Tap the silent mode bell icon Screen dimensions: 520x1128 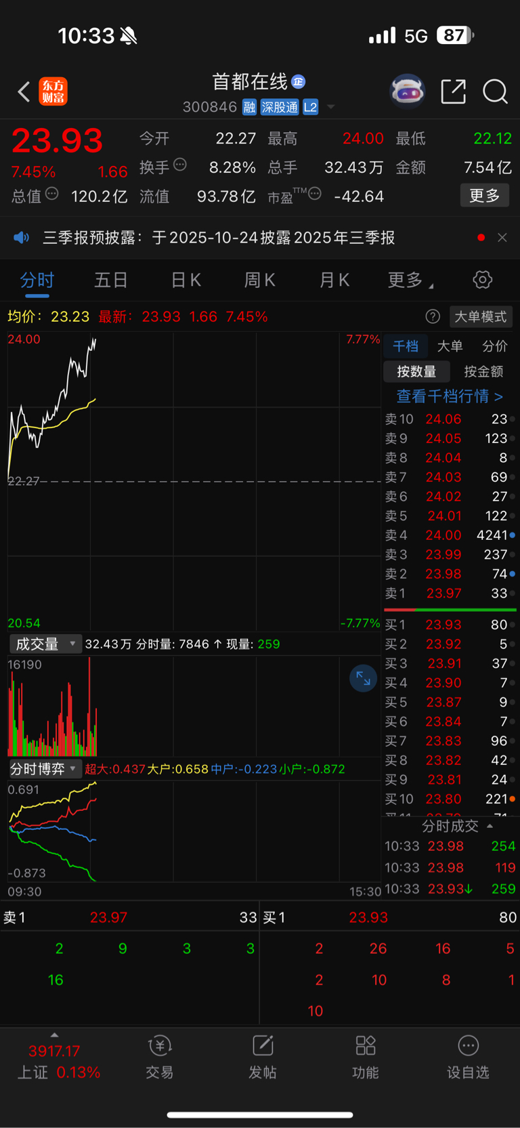tap(129, 36)
